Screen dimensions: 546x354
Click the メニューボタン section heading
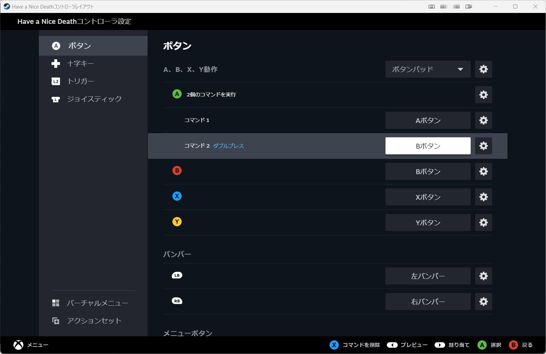[187, 333]
